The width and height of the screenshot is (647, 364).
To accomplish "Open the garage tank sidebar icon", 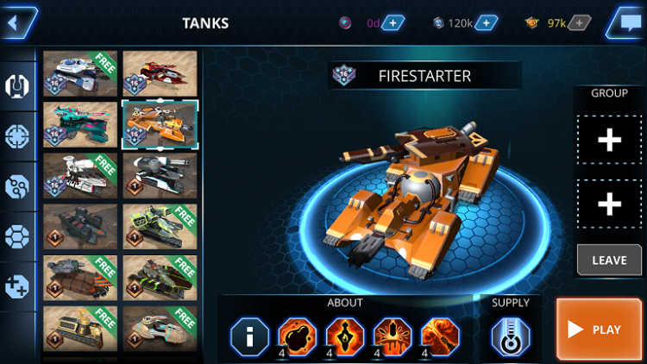I will 17,86.
